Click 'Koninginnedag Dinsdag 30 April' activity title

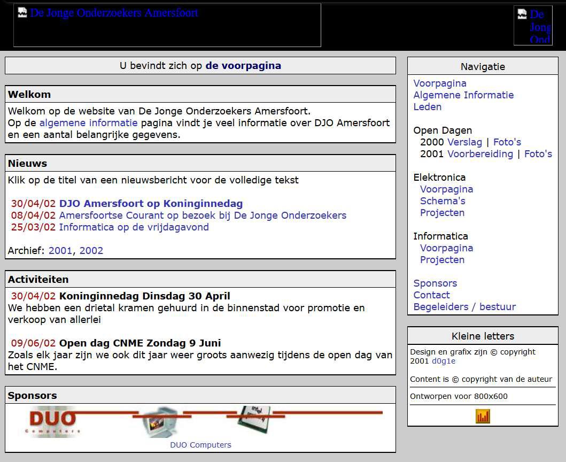(x=144, y=296)
